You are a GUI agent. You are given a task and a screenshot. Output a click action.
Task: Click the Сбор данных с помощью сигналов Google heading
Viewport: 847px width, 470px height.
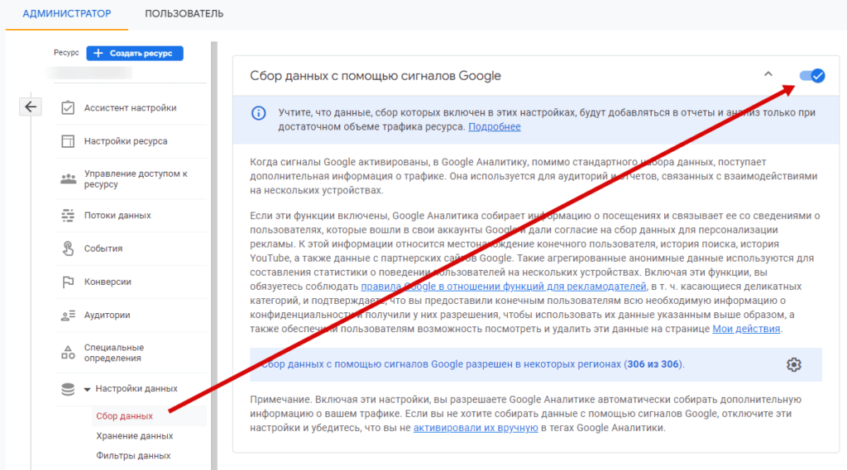point(376,76)
